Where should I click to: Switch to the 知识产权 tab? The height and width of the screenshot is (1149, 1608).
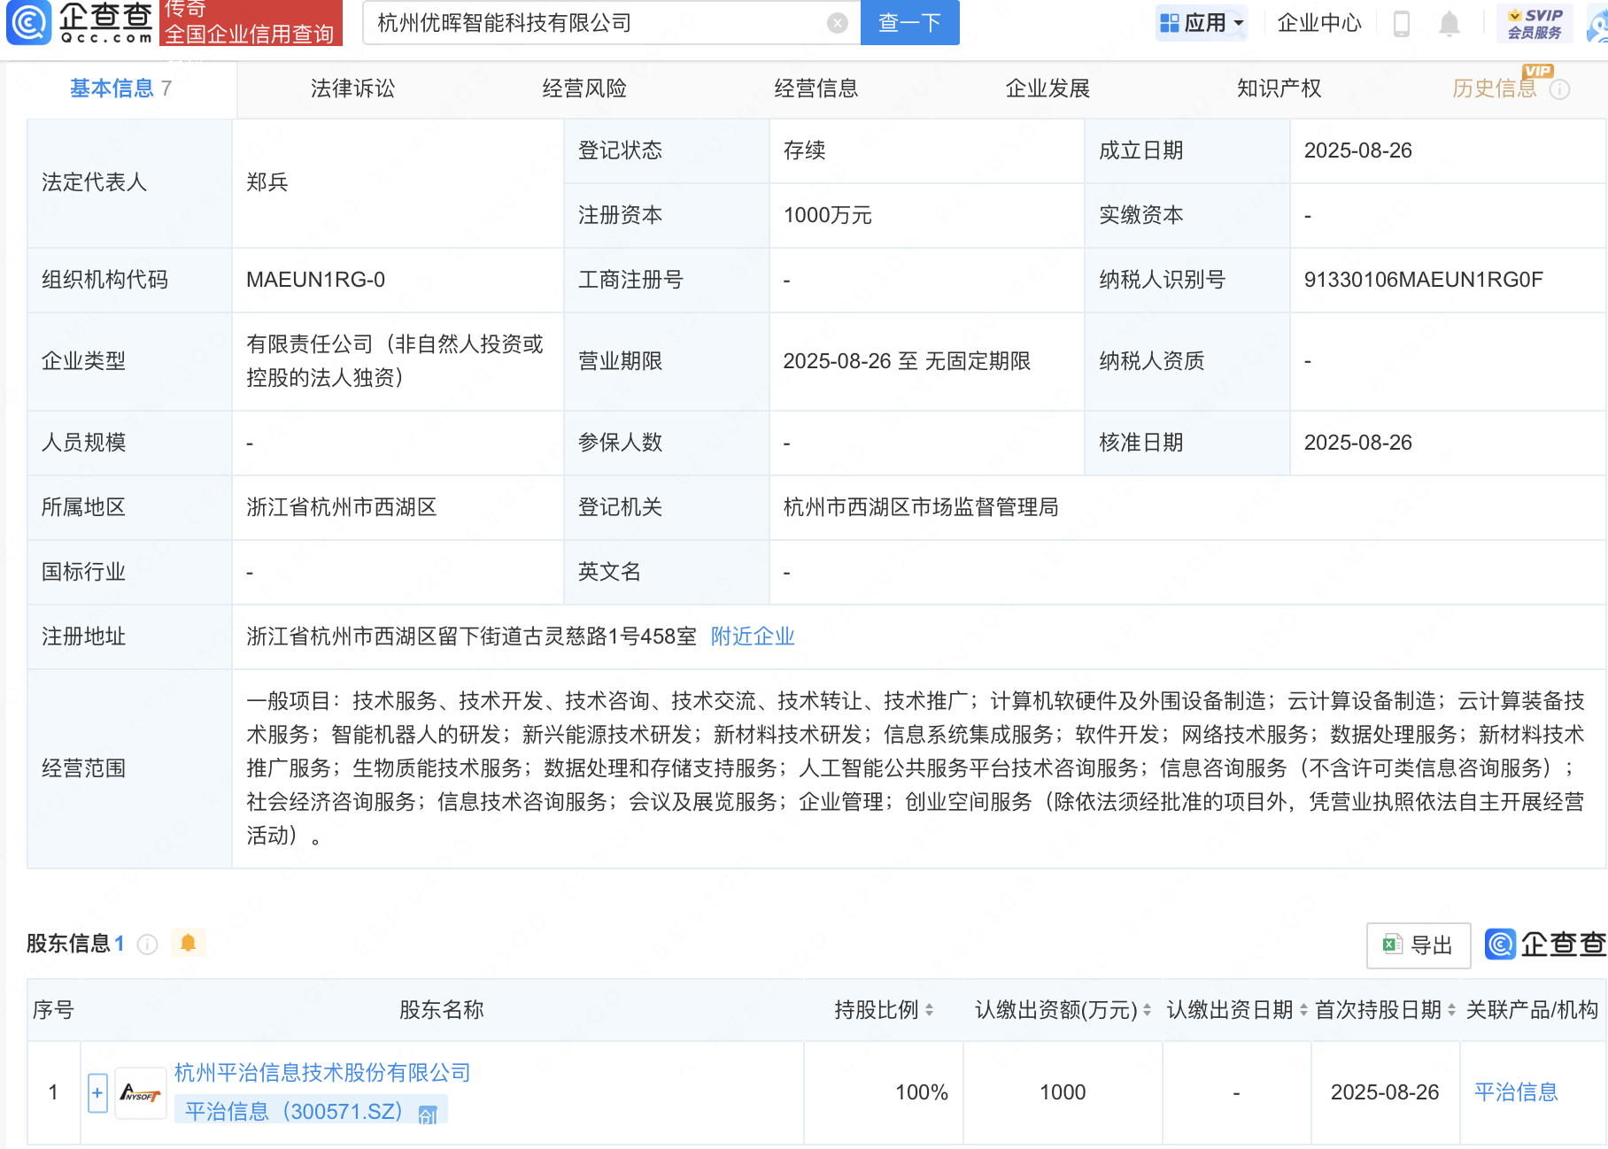(x=1279, y=89)
